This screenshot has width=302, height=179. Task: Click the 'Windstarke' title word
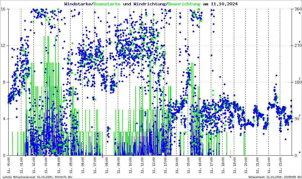click(78, 4)
